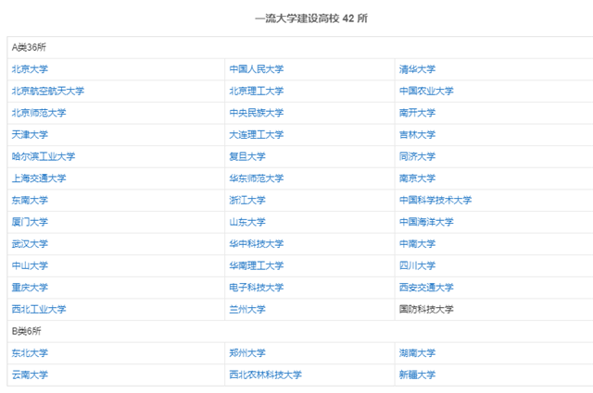Image resolution: width=593 pixels, height=393 pixels.
Task: Click the 新疆大学 link
Action: (x=417, y=375)
